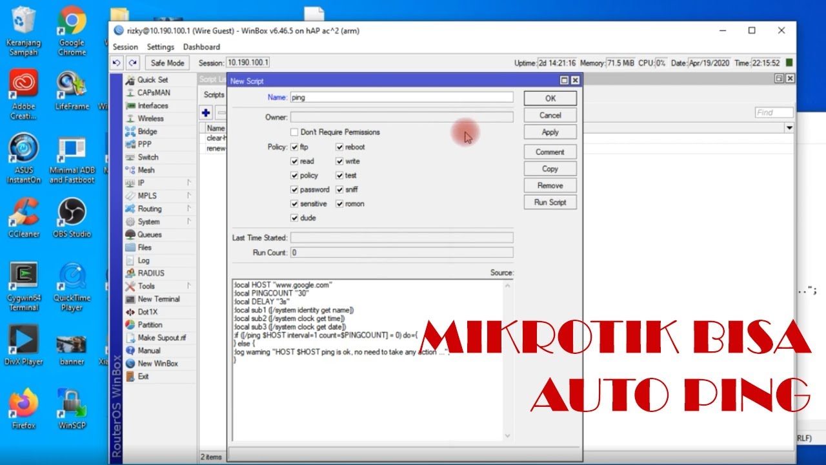Click Cancel in New Script dialog
Screen dimensions: 826x465
click(550, 115)
